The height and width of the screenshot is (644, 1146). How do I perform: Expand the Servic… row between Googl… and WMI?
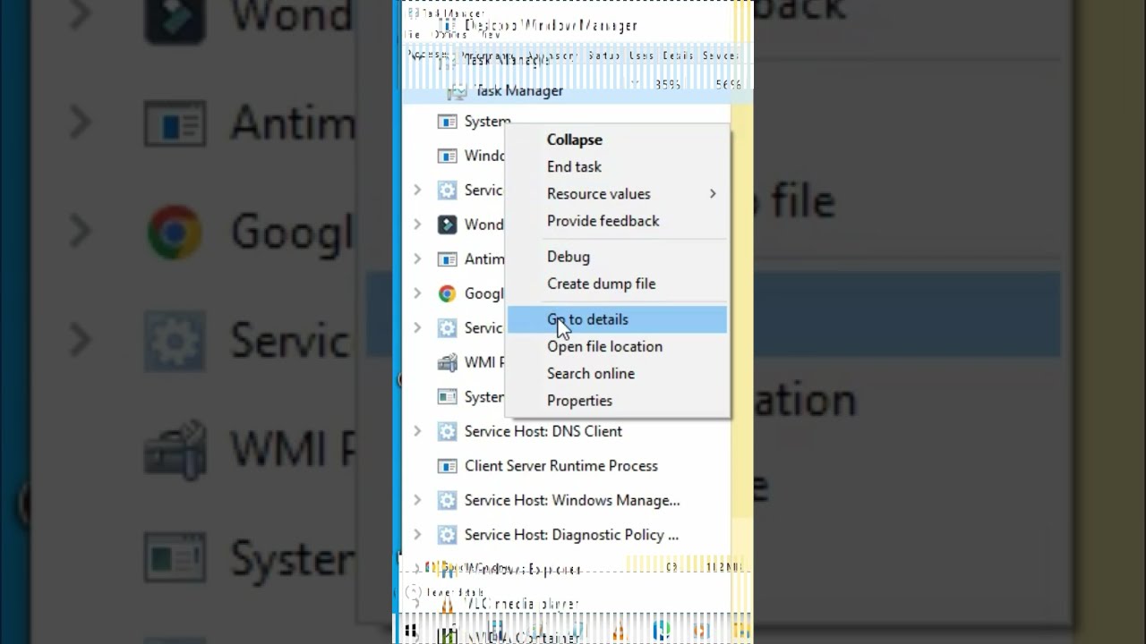coord(417,328)
